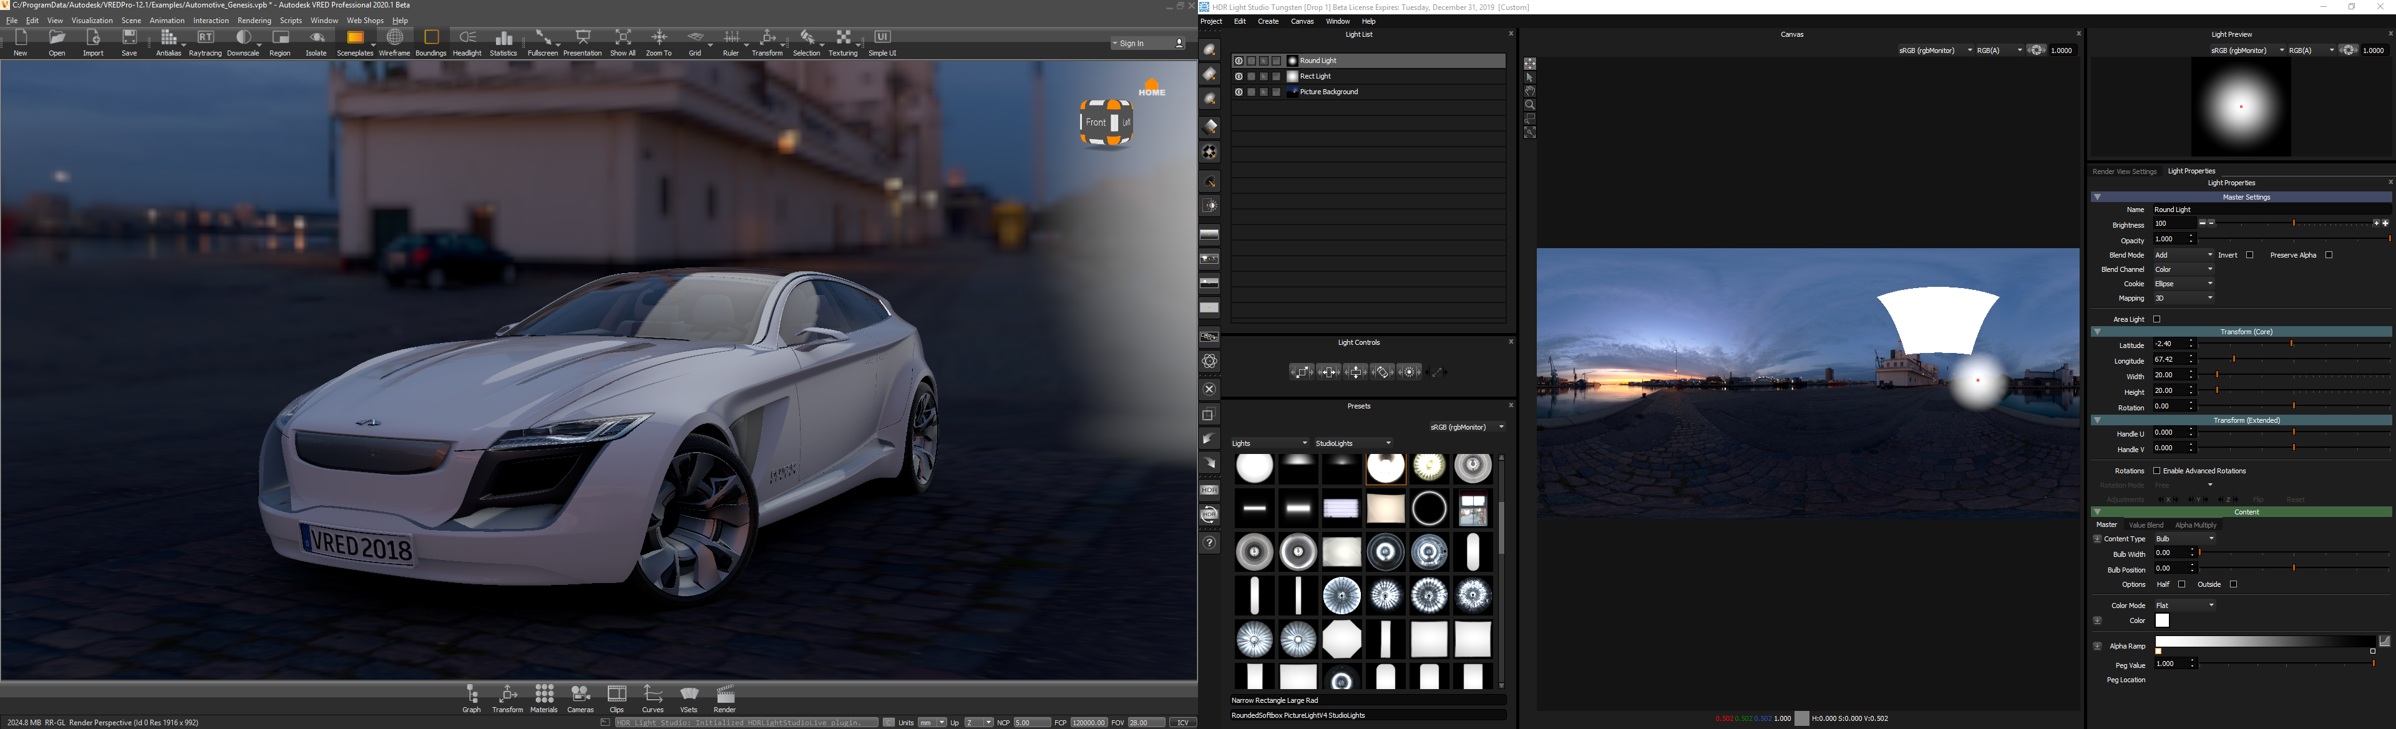Open the Statistics icon
Screen dimensions: 2396x729
tap(503, 42)
